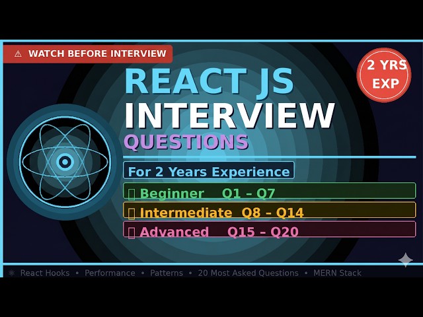
Task: Click the sparkle star icon at bottom right
Action: click(405, 260)
